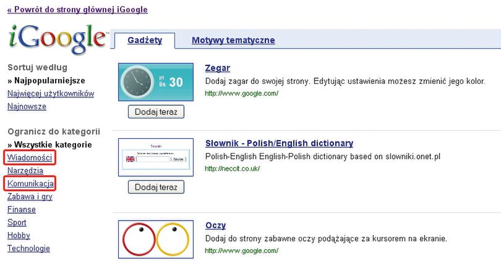Click the Słownik description mentioning slowniki.onet.pl

(x=323, y=157)
